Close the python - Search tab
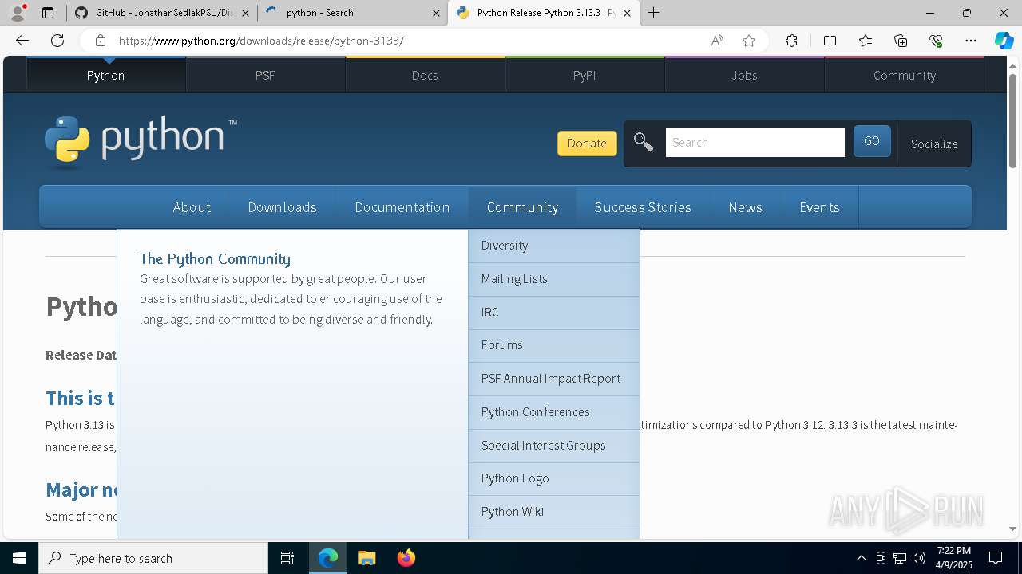1022x574 pixels. (437, 13)
